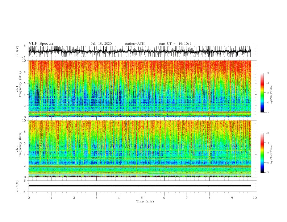Click the ch.1 spectrogram color scale bar
This screenshot has width=287, height=222.
point(262,92)
